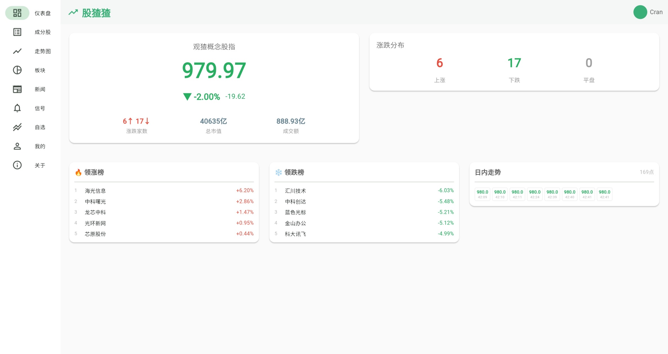Screen dimensions: 668x354
Task: Click the green user avatar circle
Action: pyautogui.click(x=640, y=12)
